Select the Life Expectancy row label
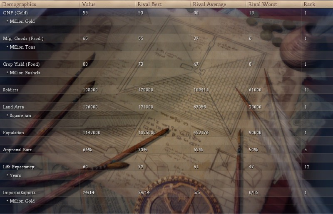The width and height of the screenshot is (333, 214). click(x=19, y=167)
